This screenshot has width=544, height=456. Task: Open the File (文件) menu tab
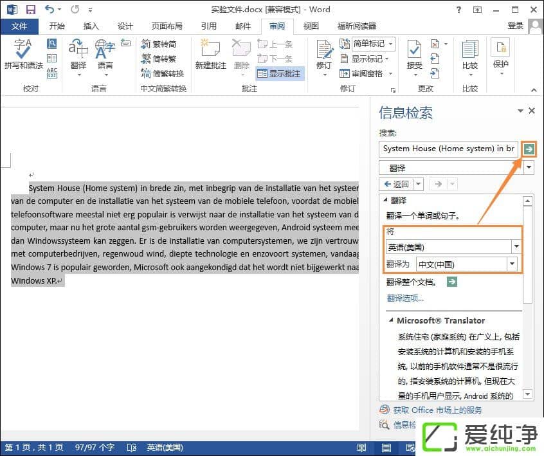point(19,26)
